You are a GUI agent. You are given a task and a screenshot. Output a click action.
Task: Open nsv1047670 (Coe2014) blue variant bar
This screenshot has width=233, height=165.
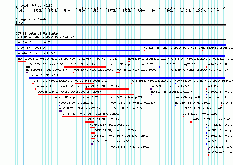[x=78, y=50]
